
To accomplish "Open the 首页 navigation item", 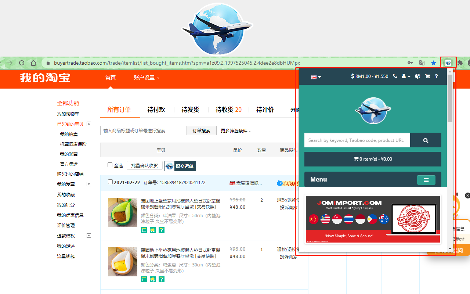I will point(111,78).
